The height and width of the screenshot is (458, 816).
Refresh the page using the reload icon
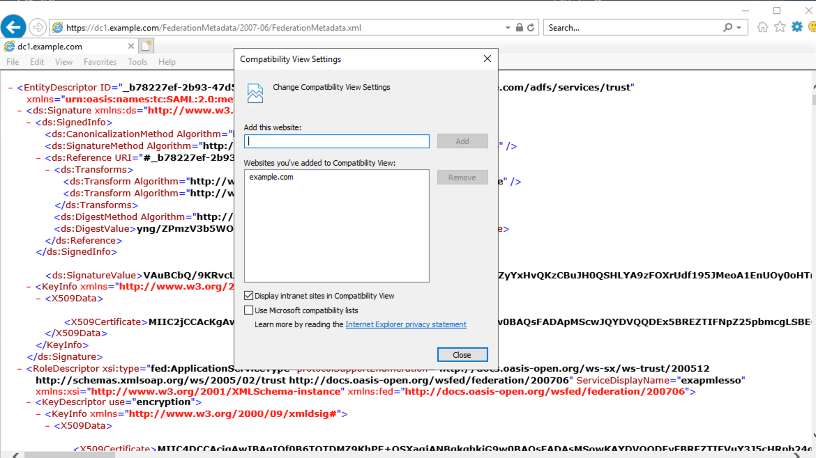coord(531,28)
